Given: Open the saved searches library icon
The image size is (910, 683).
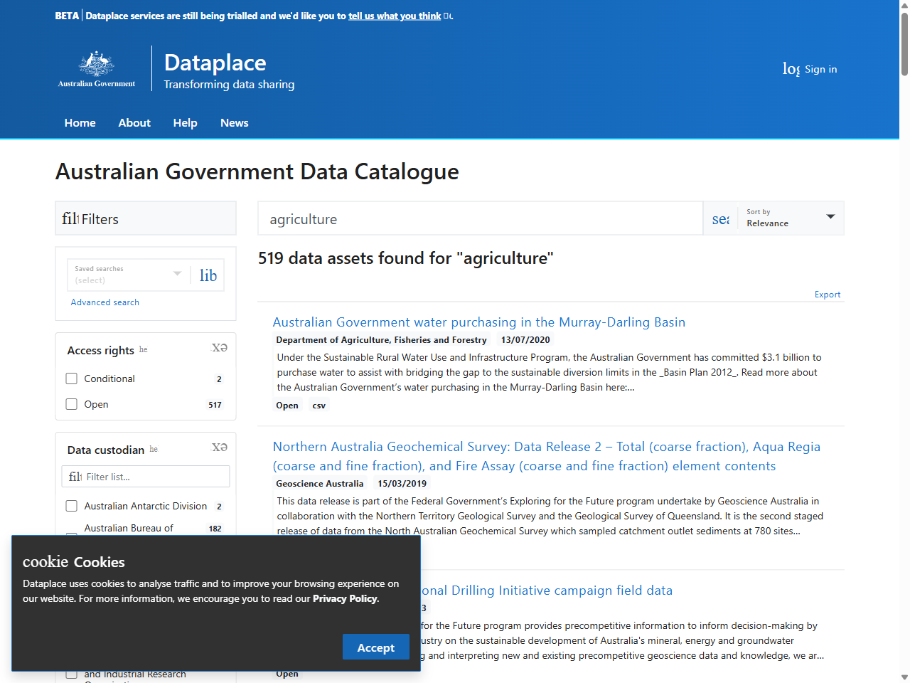Looking at the screenshot, I should [x=208, y=275].
